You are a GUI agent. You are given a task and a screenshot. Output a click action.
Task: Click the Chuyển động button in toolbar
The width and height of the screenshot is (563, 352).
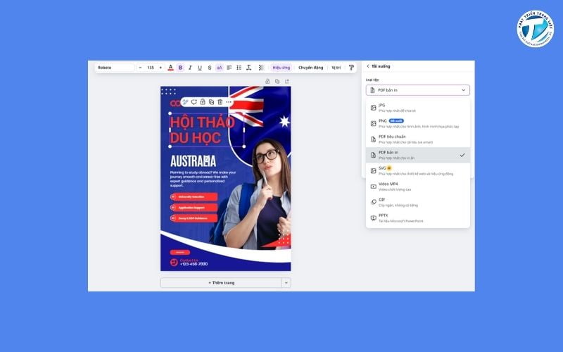click(x=310, y=68)
